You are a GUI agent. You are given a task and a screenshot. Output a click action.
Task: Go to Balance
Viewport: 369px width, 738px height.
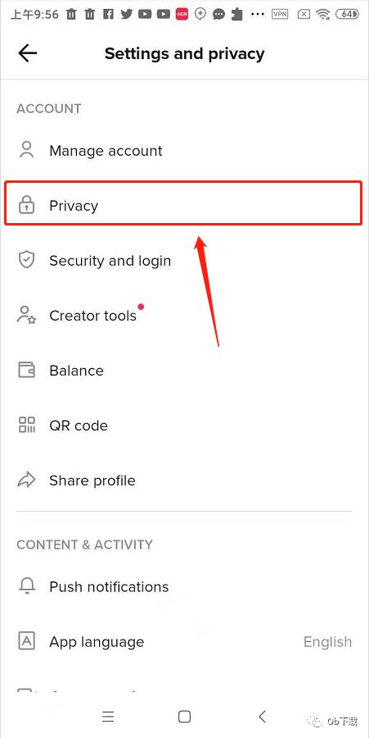coord(185,371)
